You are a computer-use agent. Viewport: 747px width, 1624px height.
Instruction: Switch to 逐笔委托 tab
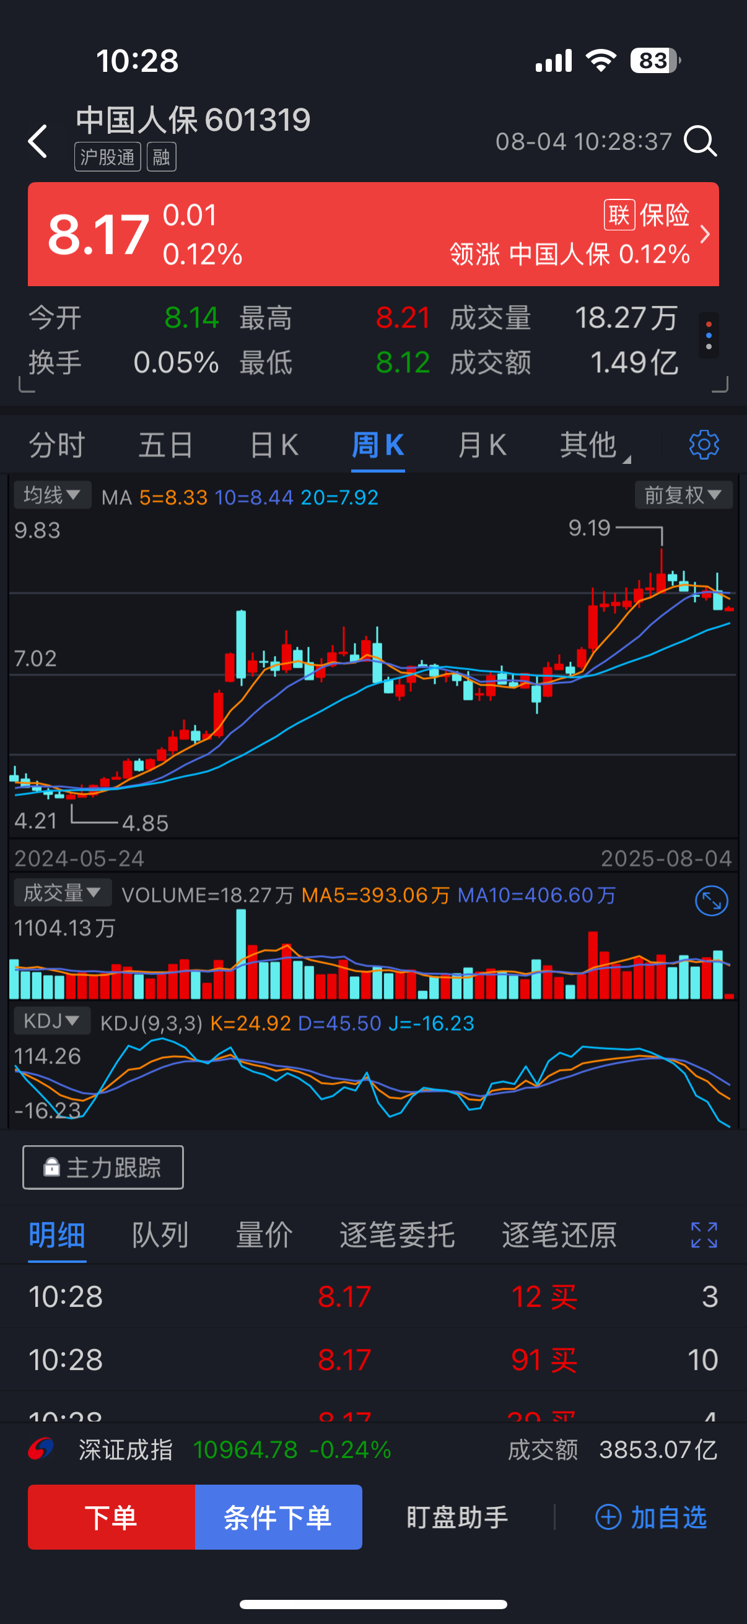tap(397, 1234)
